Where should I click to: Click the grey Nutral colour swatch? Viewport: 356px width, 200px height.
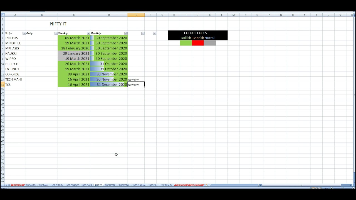click(210, 43)
